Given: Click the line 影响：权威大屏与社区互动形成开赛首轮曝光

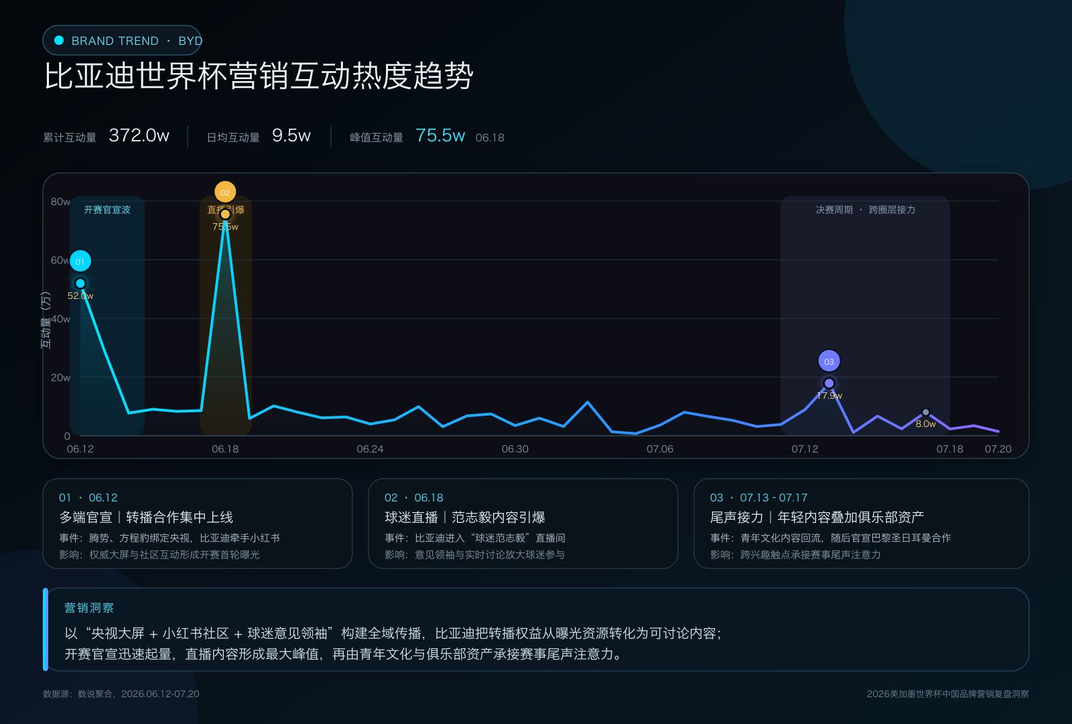Looking at the screenshot, I should coord(159,554).
